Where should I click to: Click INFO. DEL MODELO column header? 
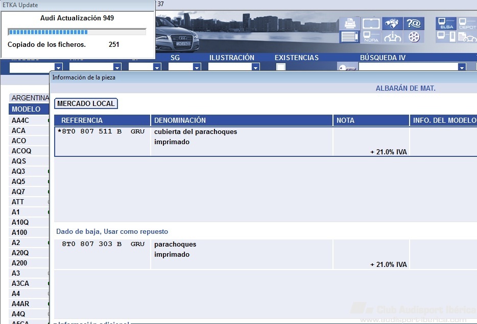[443, 120]
